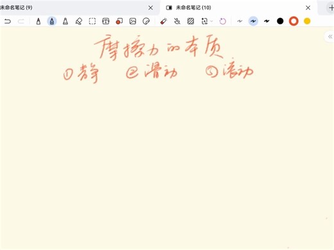Select the first thin pen tool
Image resolution: width=334 pixels, height=250 pixels.
pos(39,21)
